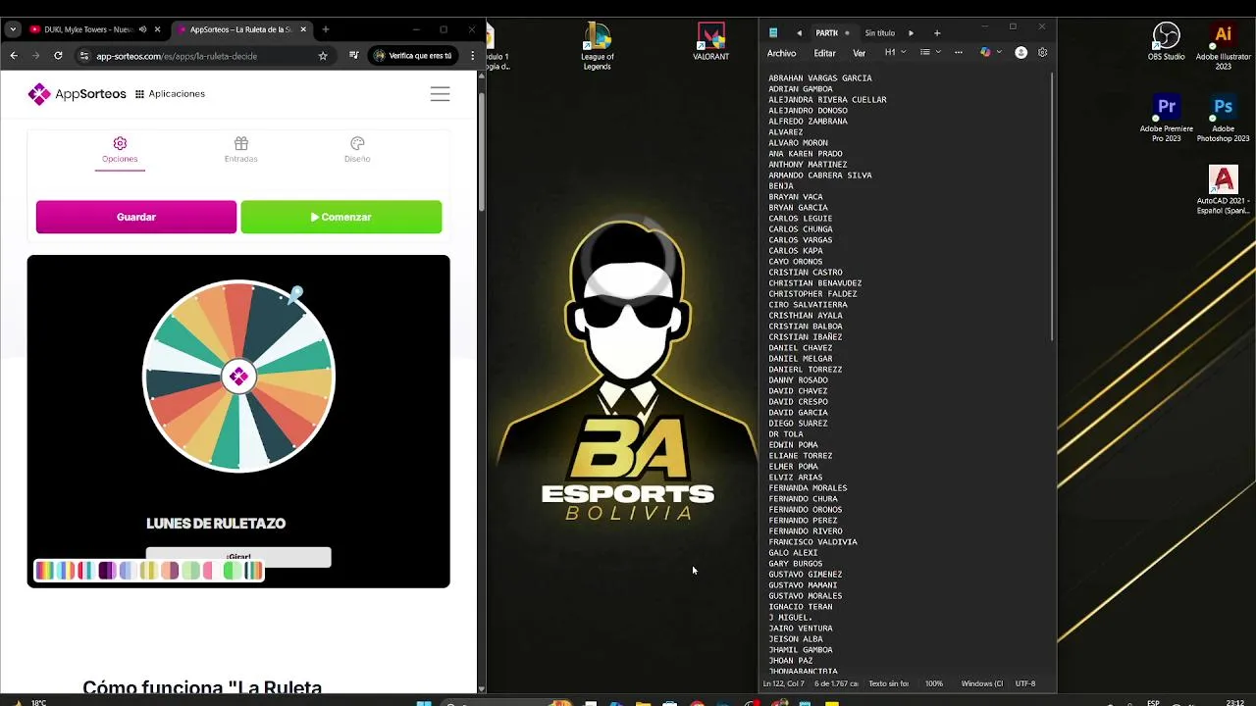Select the dark purple palette swatch
The height and width of the screenshot is (706, 1256).
[106, 571]
